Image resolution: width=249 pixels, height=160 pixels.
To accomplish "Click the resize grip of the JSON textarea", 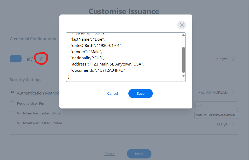I will 184,80.
